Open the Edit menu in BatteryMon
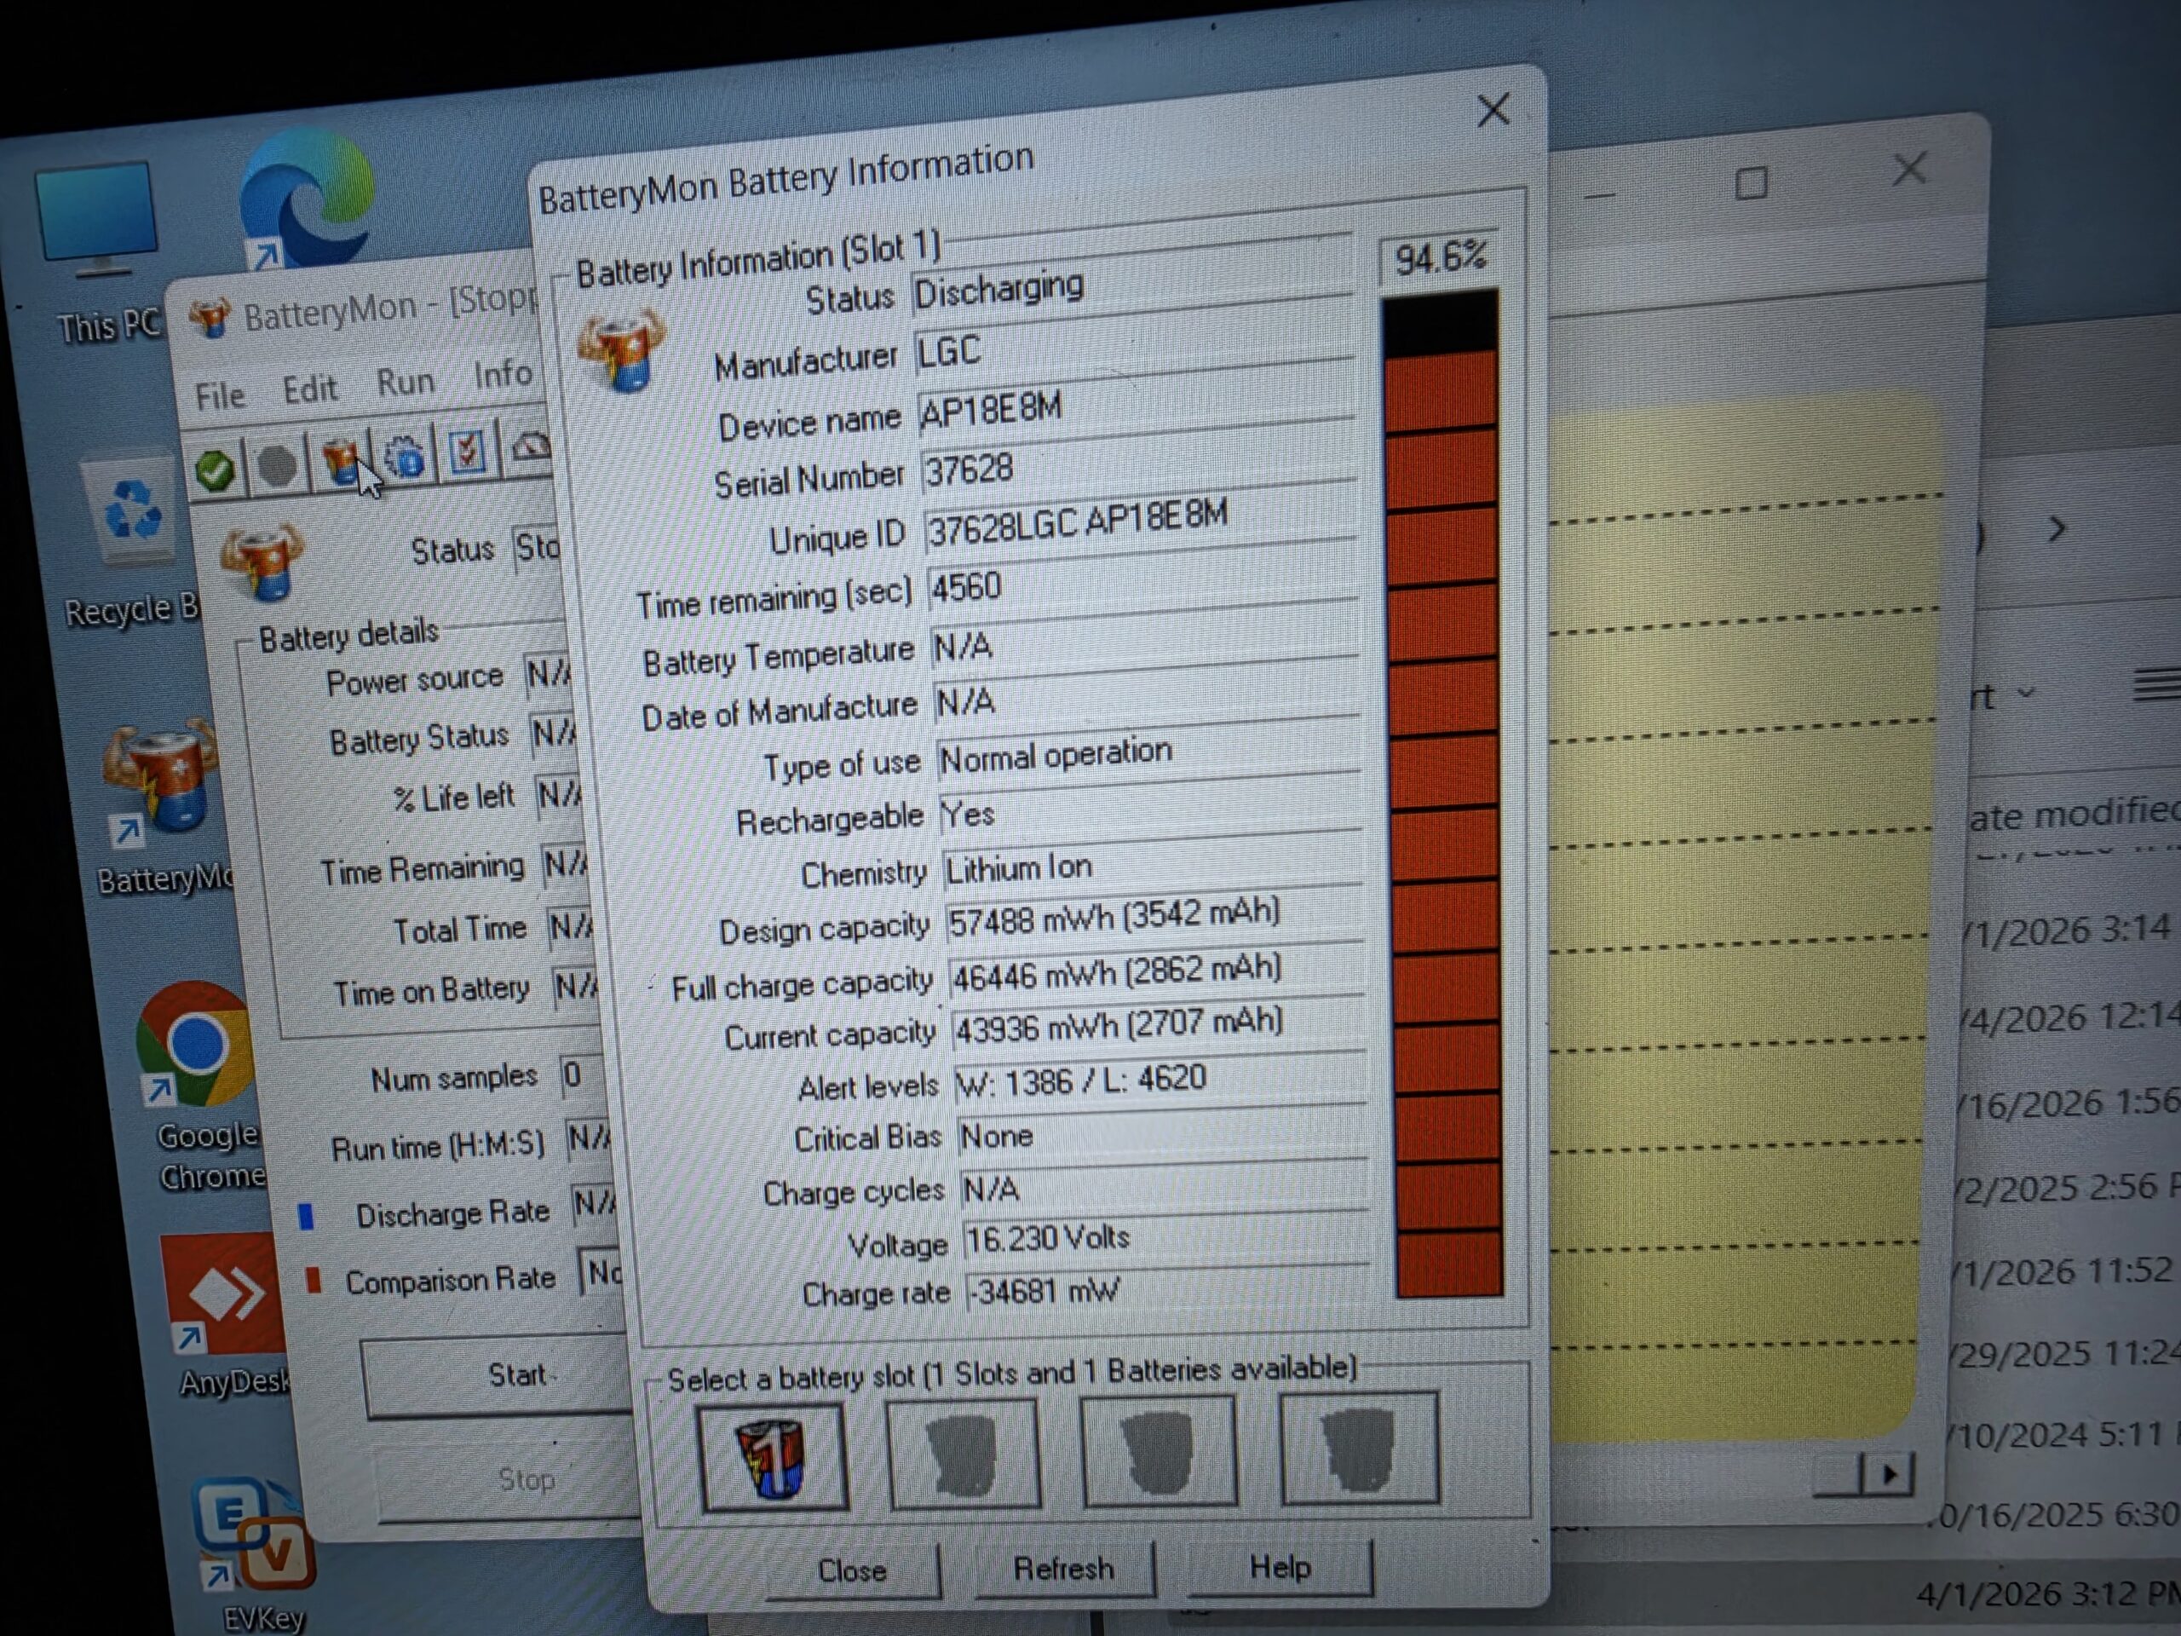The width and height of the screenshot is (2181, 1636). (309, 389)
